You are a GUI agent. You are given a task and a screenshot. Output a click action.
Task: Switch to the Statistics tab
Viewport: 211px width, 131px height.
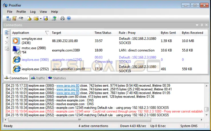[x=57, y=78]
